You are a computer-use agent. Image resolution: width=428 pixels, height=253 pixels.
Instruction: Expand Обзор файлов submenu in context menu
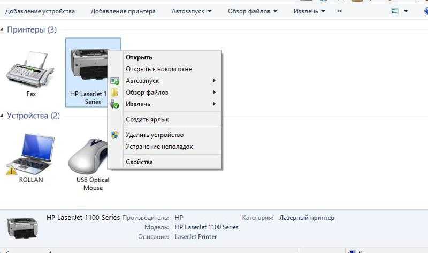pos(165,93)
